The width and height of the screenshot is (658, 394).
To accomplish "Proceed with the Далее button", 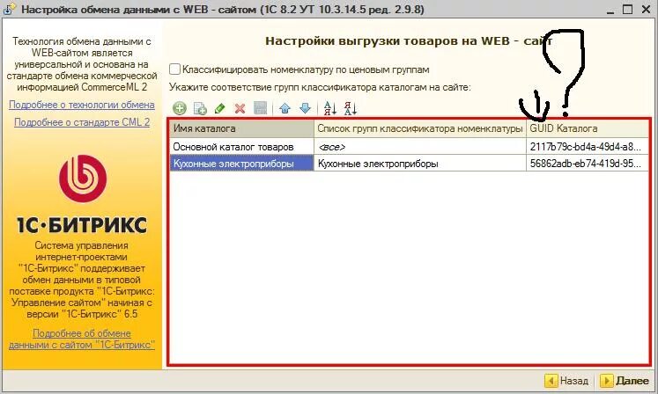I will point(625,381).
